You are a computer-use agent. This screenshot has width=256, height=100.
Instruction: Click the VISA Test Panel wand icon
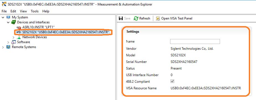pos(158,18)
